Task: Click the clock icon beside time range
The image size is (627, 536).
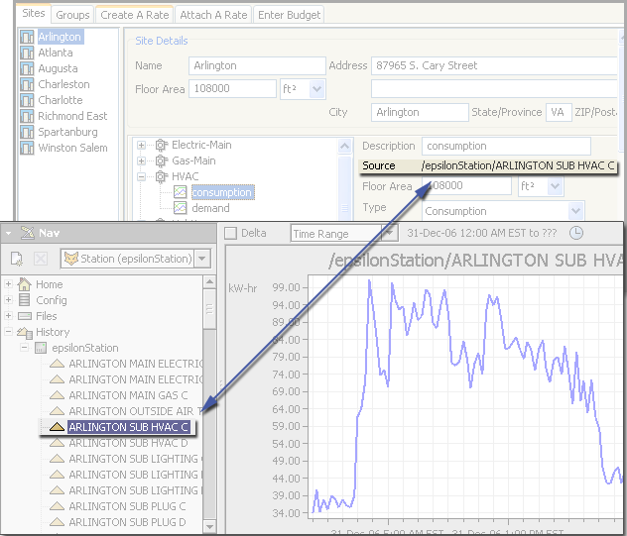Action: tap(576, 234)
